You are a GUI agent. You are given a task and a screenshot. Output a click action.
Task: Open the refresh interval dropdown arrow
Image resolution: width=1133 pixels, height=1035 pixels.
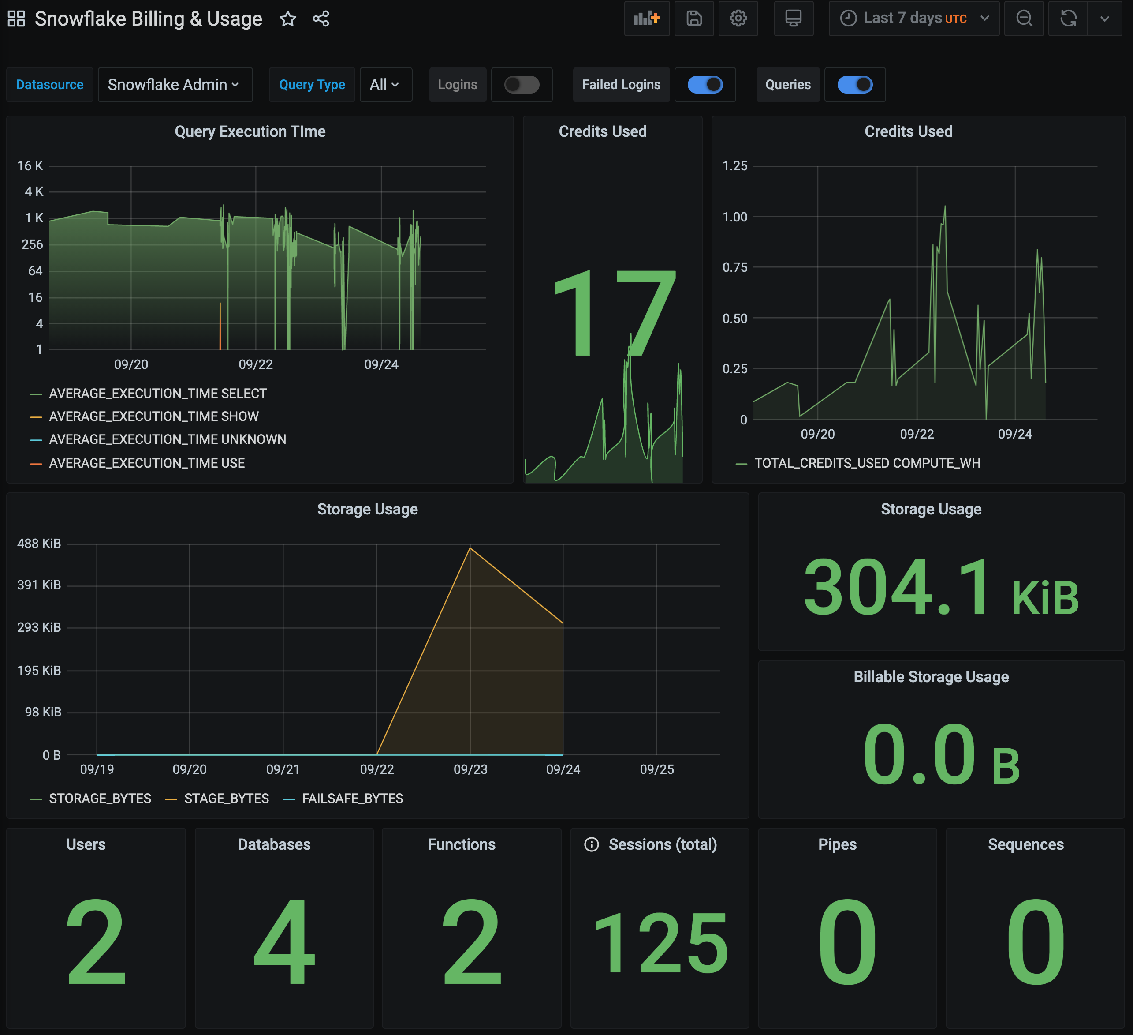click(1104, 19)
